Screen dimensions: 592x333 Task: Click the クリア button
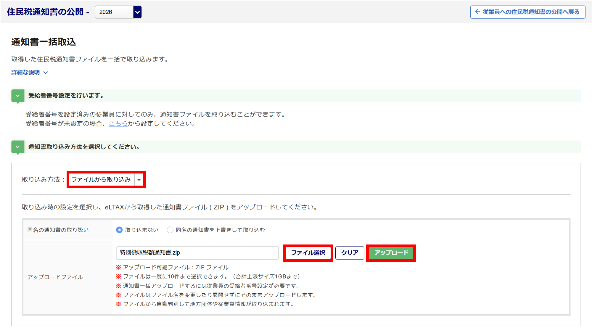(x=350, y=253)
